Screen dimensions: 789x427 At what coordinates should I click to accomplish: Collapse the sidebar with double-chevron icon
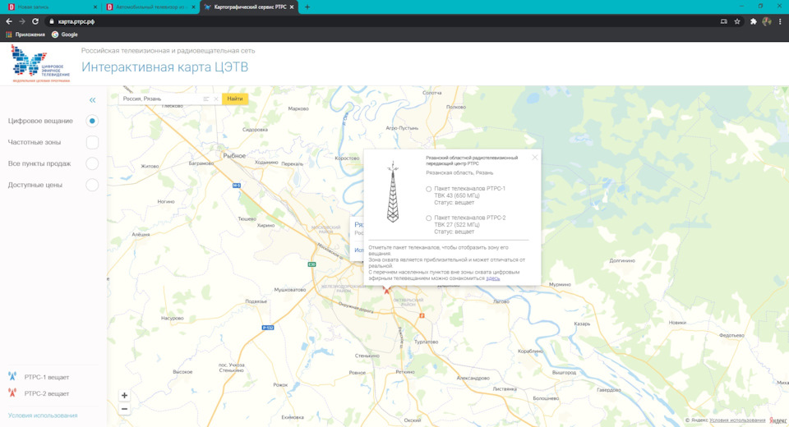93,100
